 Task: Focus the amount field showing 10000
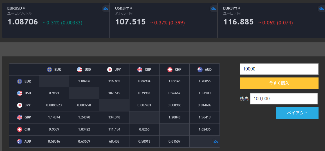tap(279, 69)
